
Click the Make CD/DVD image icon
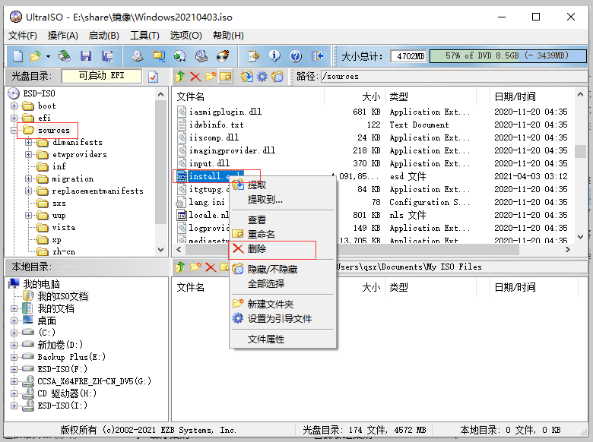coord(138,56)
